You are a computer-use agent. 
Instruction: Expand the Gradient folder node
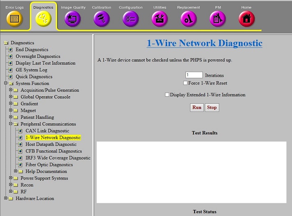[x=11, y=104]
